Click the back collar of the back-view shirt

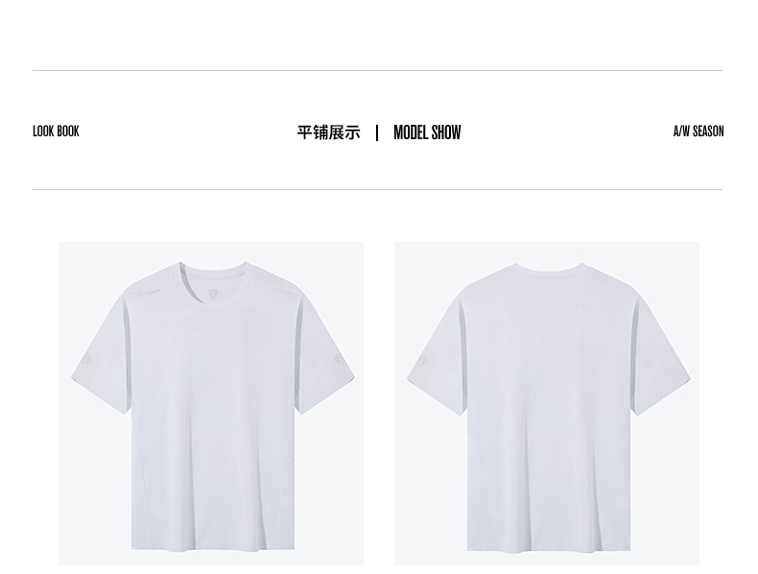pos(549,271)
